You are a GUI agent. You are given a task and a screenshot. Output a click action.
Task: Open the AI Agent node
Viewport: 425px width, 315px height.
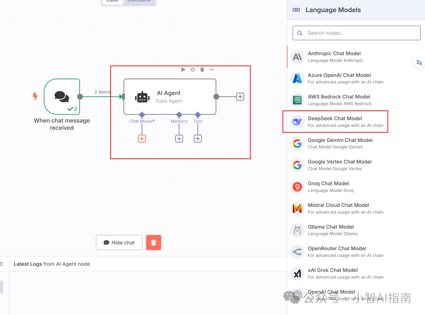tap(170, 97)
